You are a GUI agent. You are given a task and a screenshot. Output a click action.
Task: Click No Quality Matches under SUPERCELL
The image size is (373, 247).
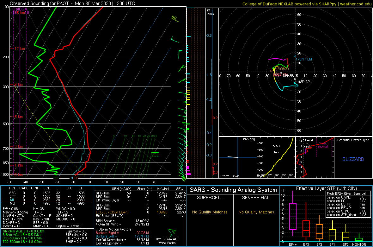(x=210, y=212)
